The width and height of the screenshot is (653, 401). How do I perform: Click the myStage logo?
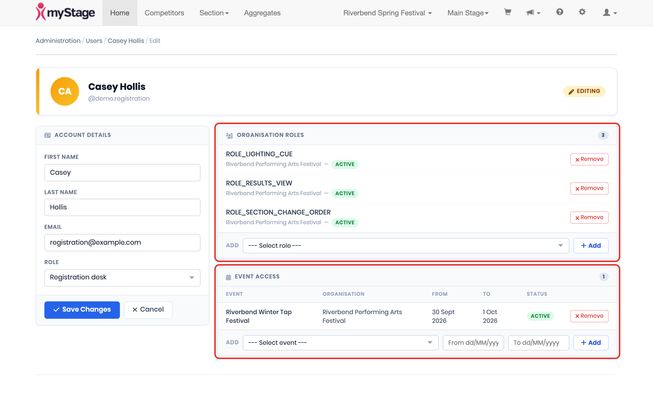click(65, 12)
